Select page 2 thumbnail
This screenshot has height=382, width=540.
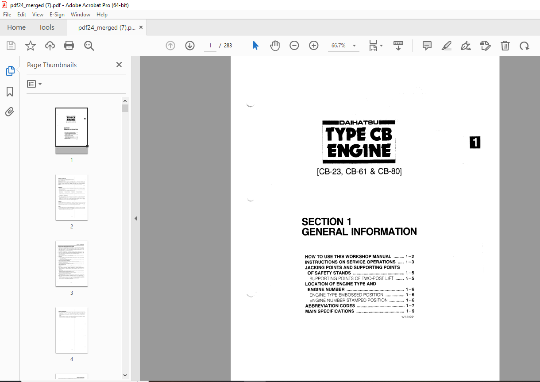72,197
